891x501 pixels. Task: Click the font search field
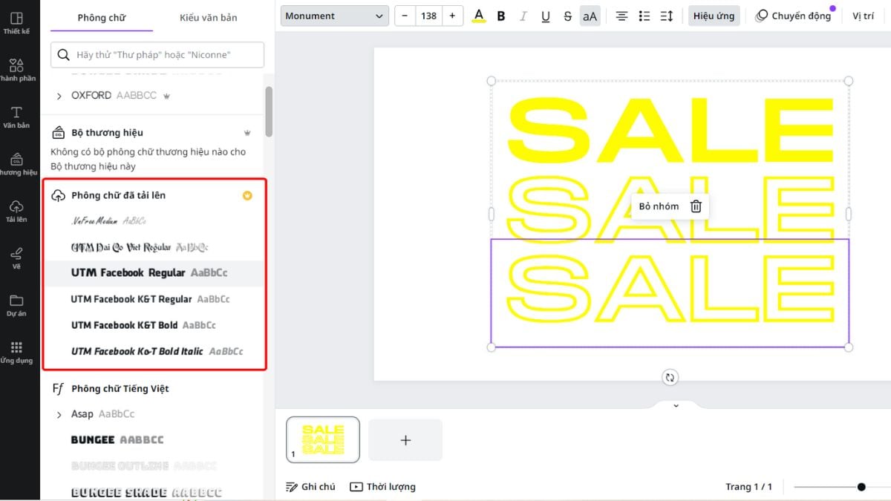pos(157,55)
